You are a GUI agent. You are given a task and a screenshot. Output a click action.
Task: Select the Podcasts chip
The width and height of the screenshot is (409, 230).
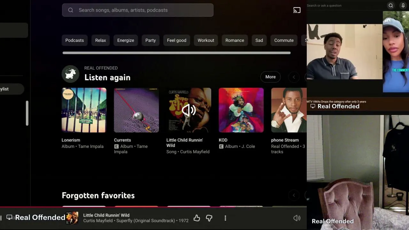(x=74, y=40)
